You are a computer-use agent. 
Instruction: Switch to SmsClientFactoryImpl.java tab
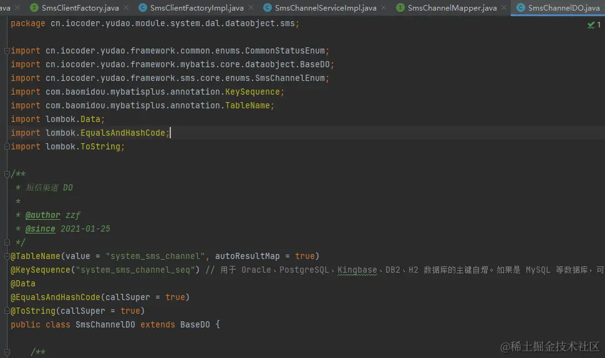click(196, 7)
